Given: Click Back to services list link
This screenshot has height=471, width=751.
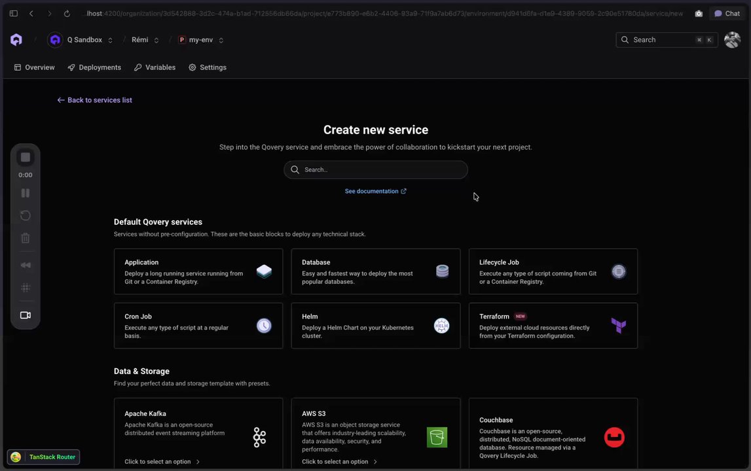Looking at the screenshot, I should [x=94, y=100].
